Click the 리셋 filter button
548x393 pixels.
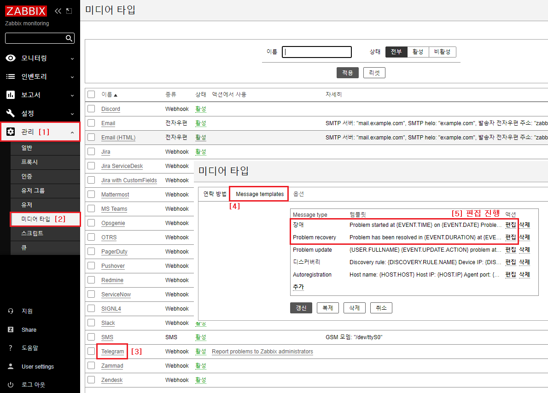[374, 73]
